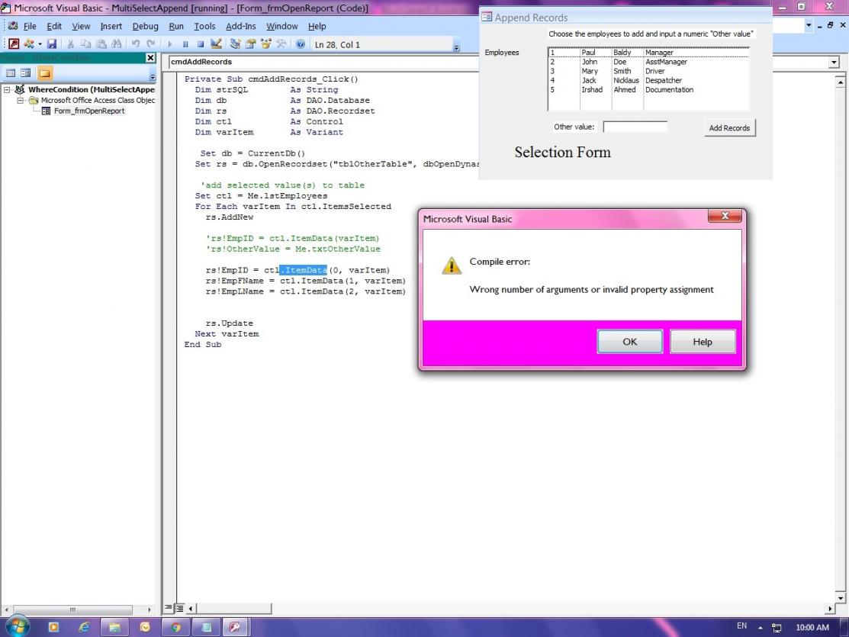Open the Help menu
The width and height of the screenshot is (849, 637).
click(x=317, y=26)
